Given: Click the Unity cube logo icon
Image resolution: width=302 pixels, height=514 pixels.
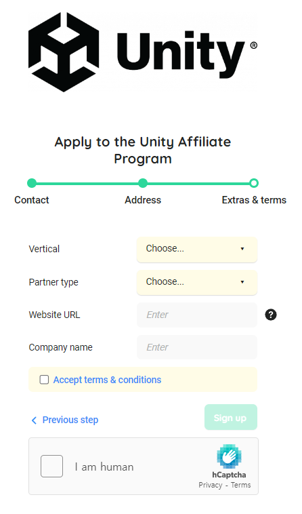Looking at the screenshot, I should point(64,52).
